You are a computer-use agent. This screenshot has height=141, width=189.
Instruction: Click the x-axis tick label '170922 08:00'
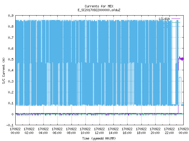71,131
